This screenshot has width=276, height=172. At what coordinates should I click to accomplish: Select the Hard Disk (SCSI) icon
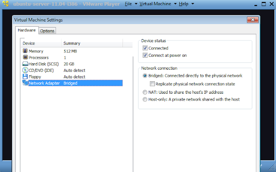click(x=25, y=64)
